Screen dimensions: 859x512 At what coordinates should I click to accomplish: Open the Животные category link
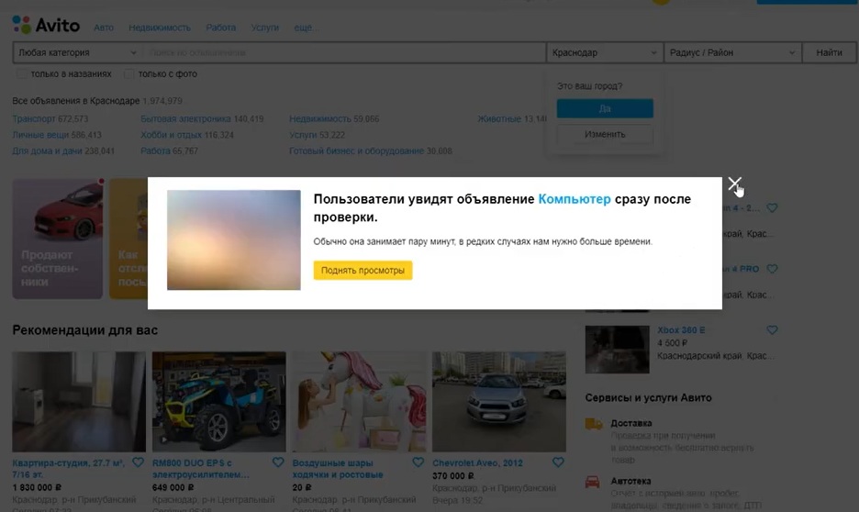[499, 119]
